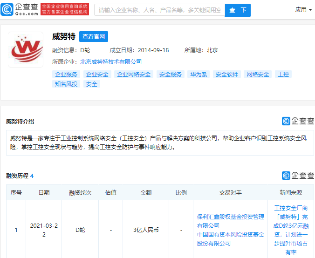Click the 威努特 introduction paragraph text

click(x=158, y=143)
